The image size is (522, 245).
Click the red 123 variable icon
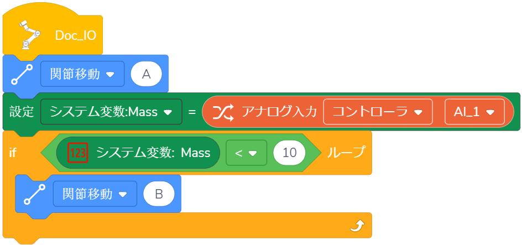(x=78, y=153)
